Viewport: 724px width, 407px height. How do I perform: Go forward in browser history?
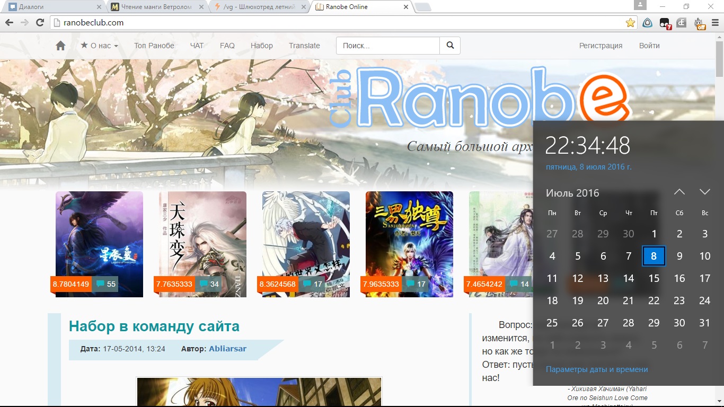pos(24,23)
